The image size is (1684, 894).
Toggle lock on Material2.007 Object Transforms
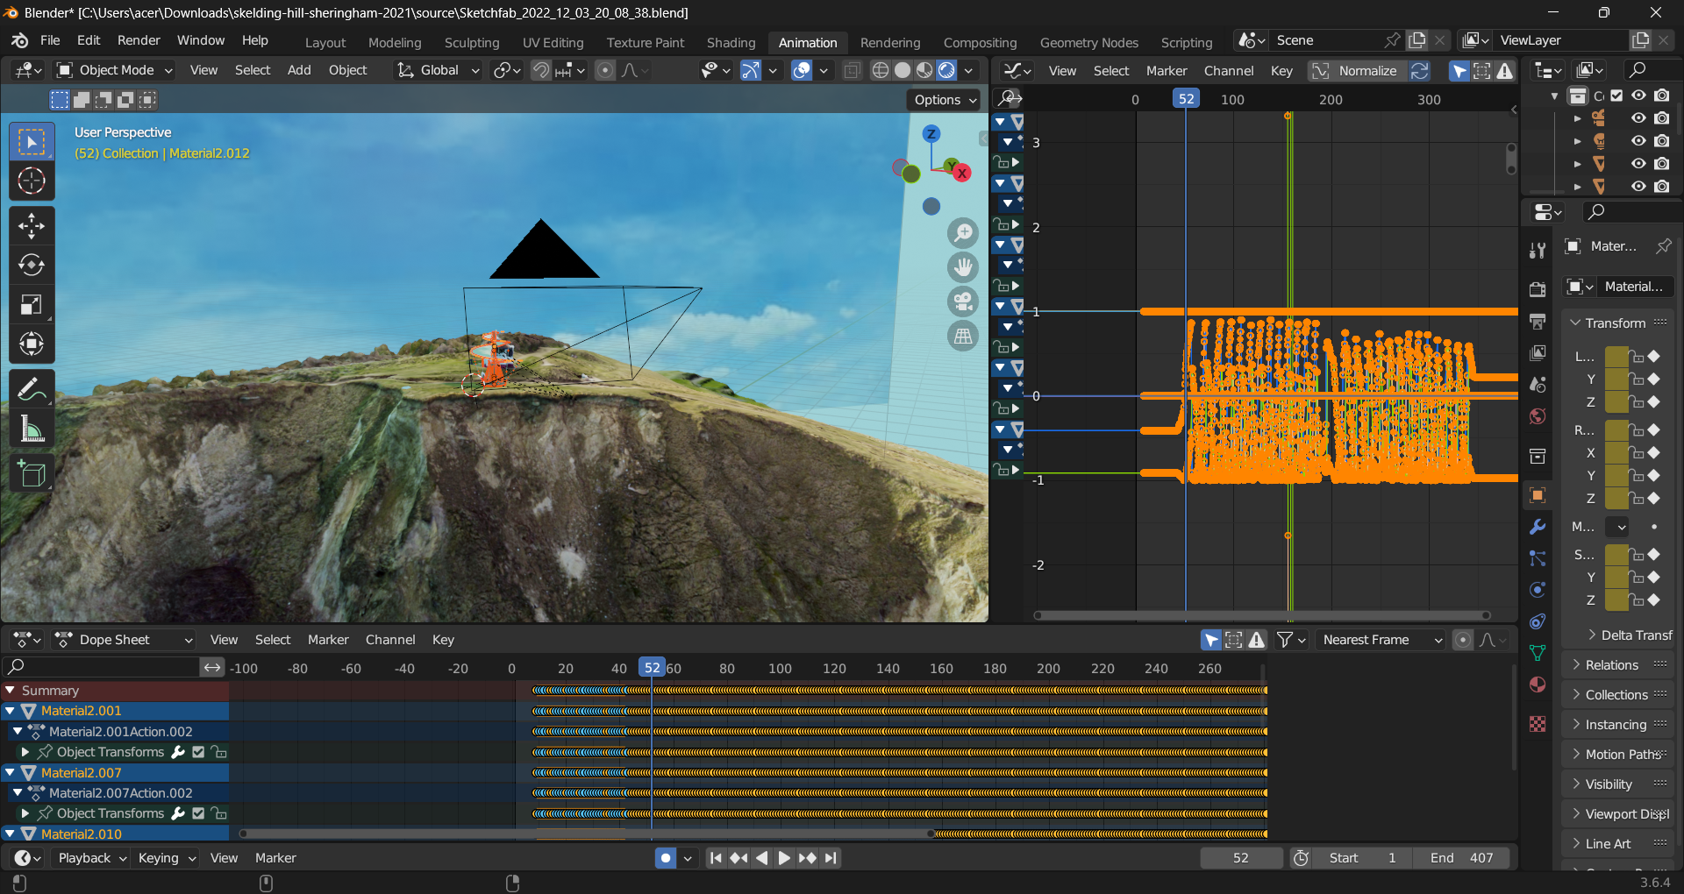point(219,813)
